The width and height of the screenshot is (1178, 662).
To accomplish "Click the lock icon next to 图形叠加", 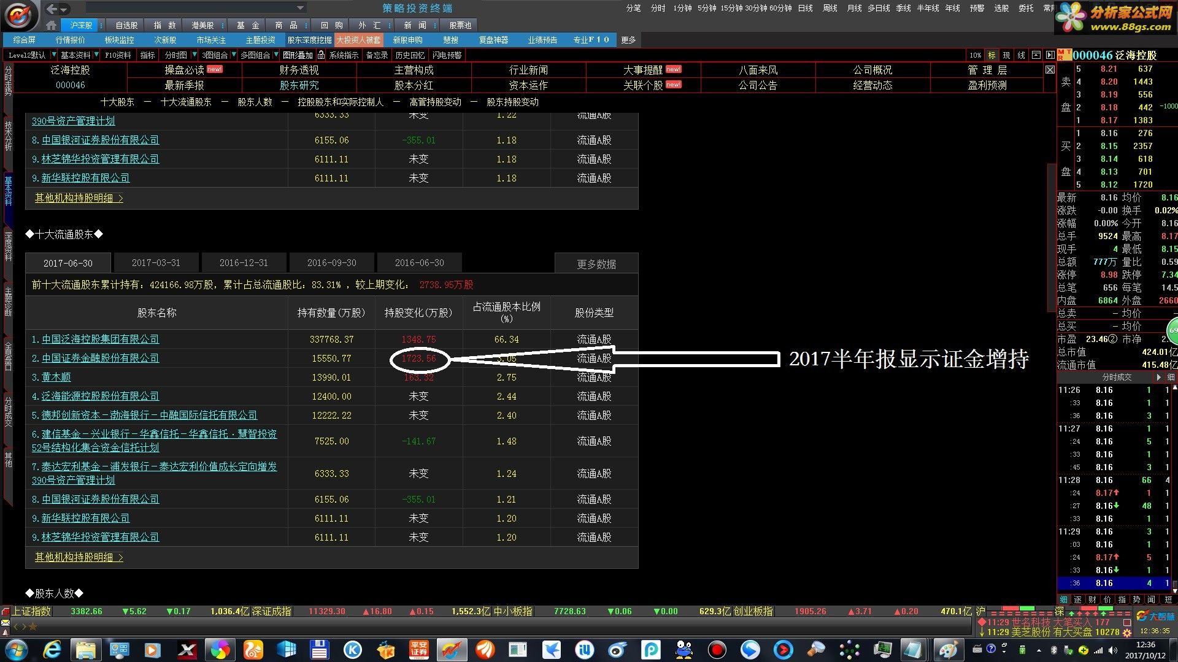I will click(321, 55).
